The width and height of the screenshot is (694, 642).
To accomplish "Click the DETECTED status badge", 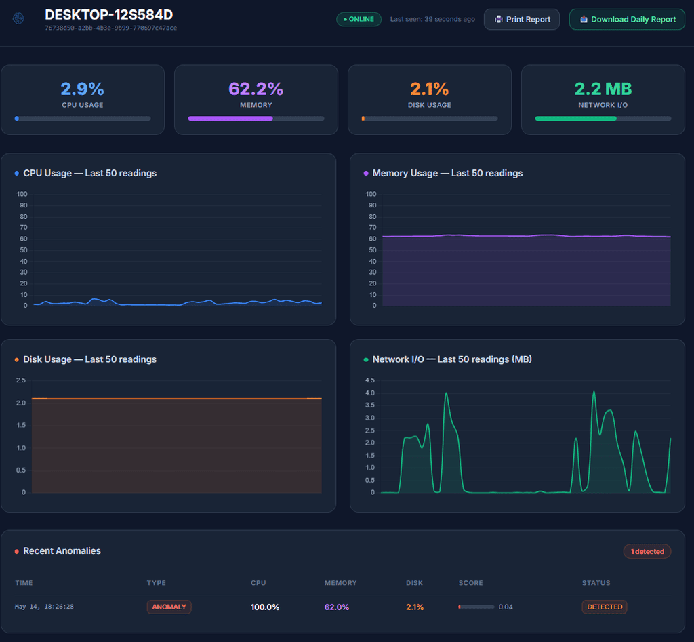I will coord(605,607).
